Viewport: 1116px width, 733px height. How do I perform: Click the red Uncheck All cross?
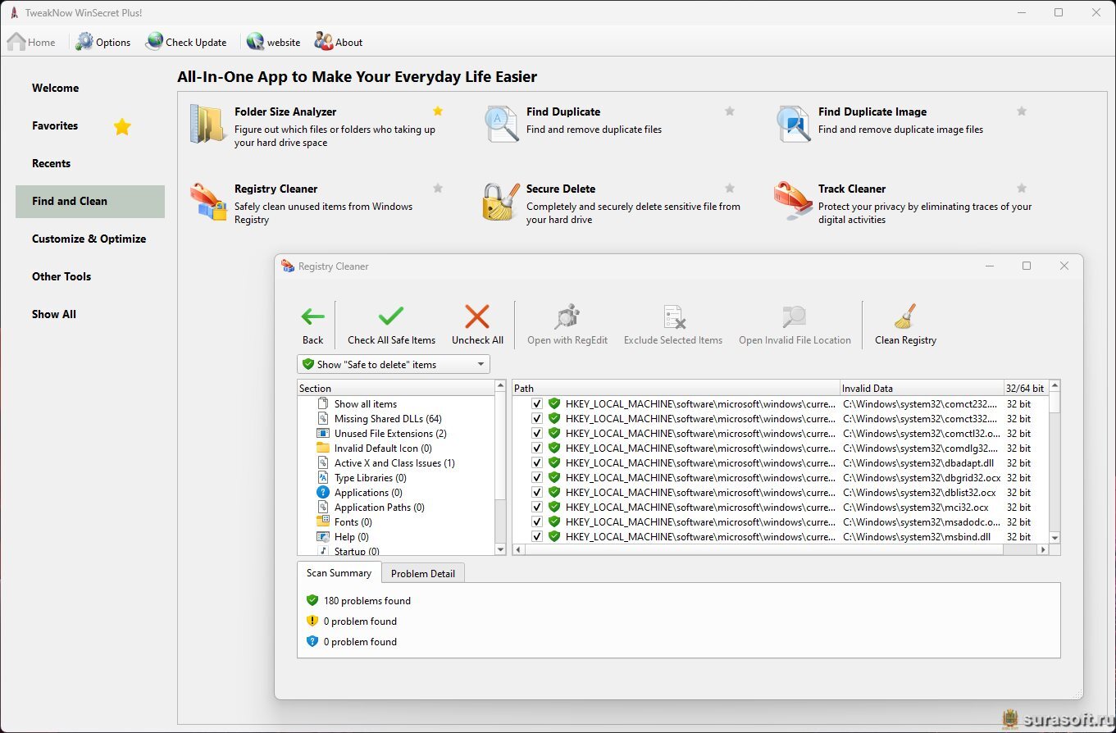[477, 316]
